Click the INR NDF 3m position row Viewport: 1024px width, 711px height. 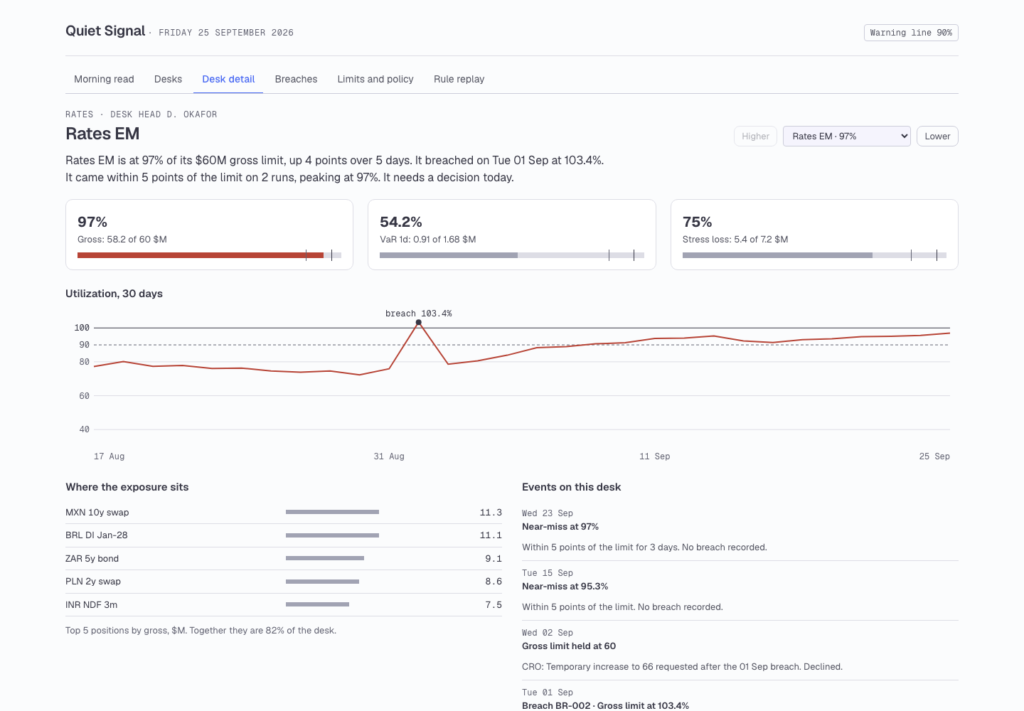pos(284,605)
